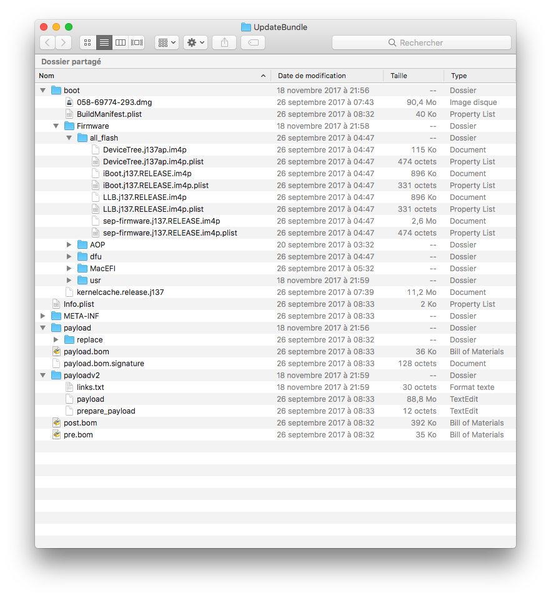Viewport: 551px width, 598px height.
Task: Click the Share toolbar button
Action: [224, 42]
